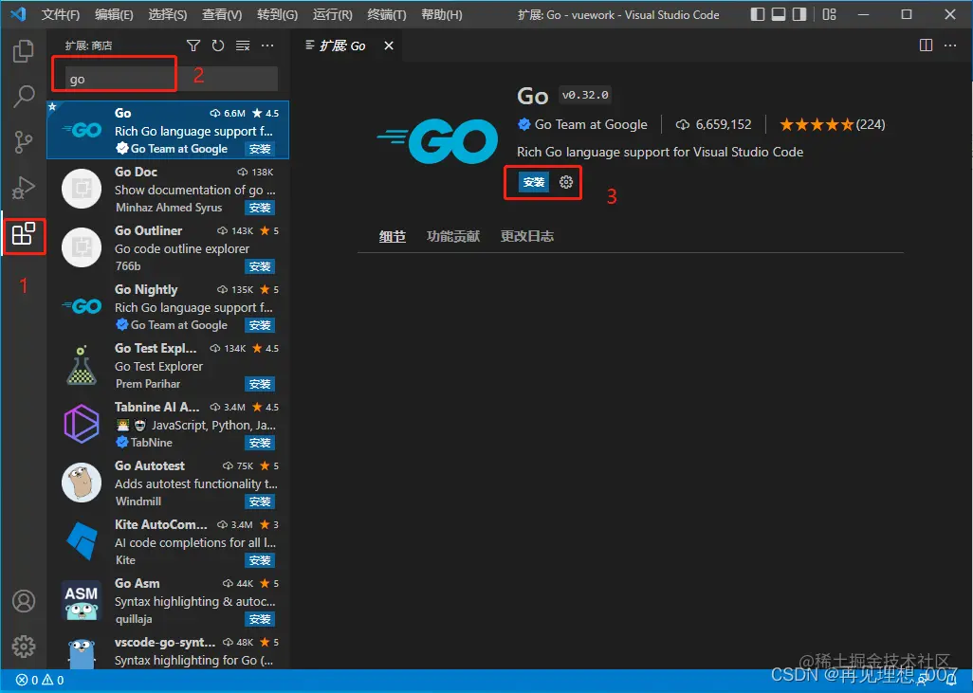Viewport: 973px width, 693px height.
Task: Open editor more actions ellipsis
Action: (950, 46)
